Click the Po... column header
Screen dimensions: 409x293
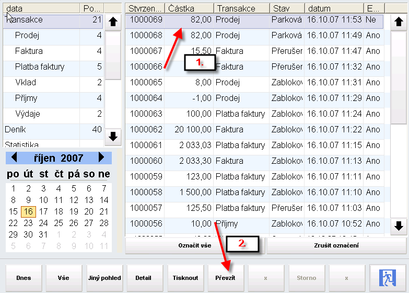[x=92, y=8]
